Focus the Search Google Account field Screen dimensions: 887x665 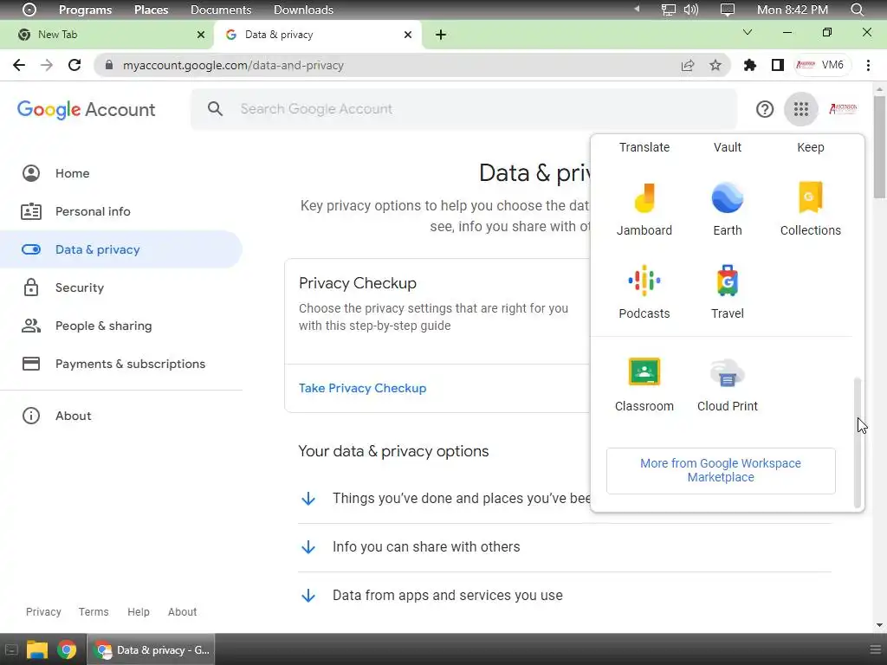click(x=464, y=108)
